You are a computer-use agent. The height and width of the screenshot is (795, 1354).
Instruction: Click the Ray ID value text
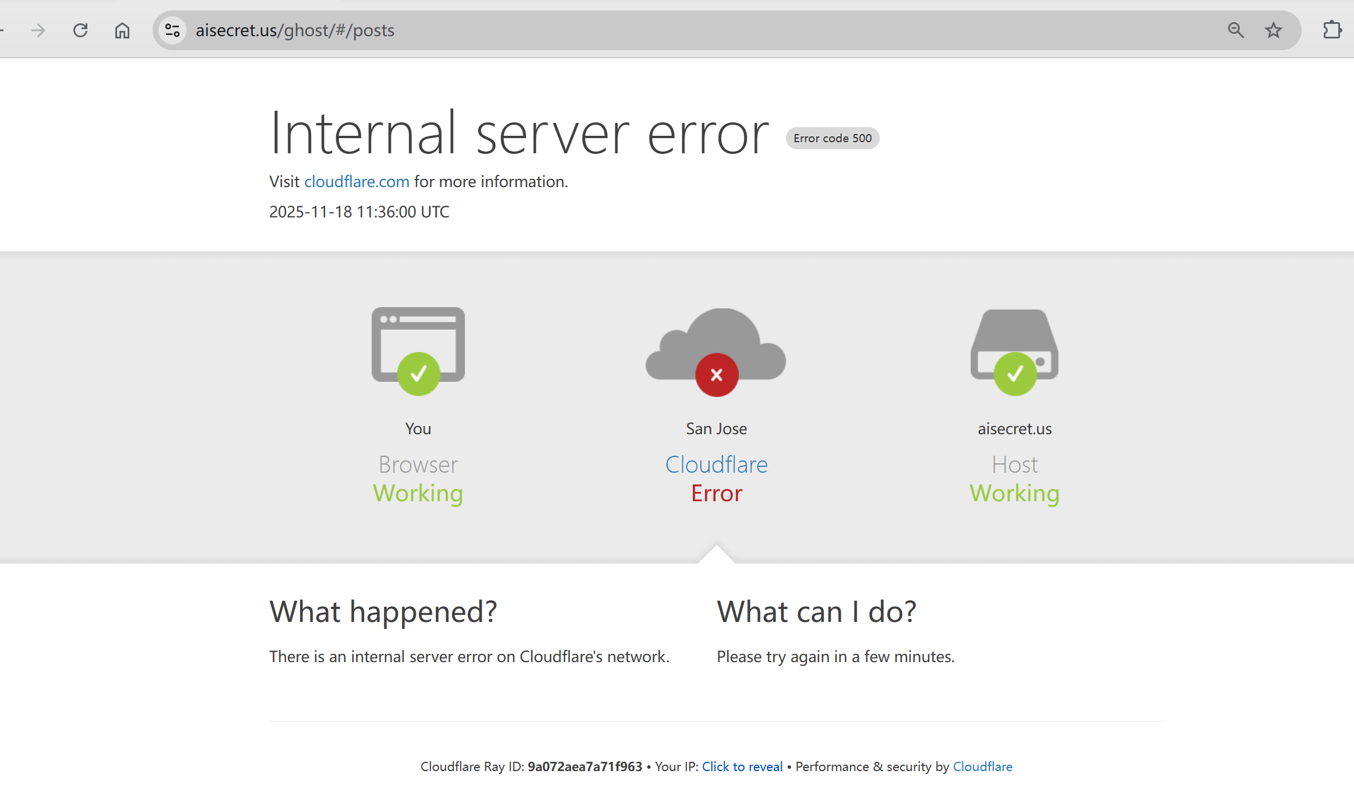(x=584, y=766)
